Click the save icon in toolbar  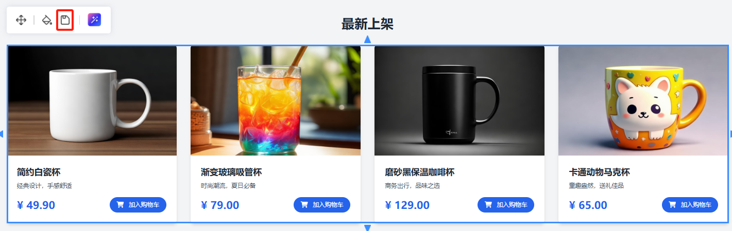65,20
